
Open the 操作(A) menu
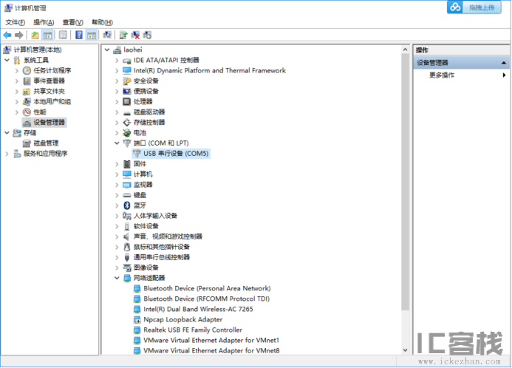click(44, 22)
